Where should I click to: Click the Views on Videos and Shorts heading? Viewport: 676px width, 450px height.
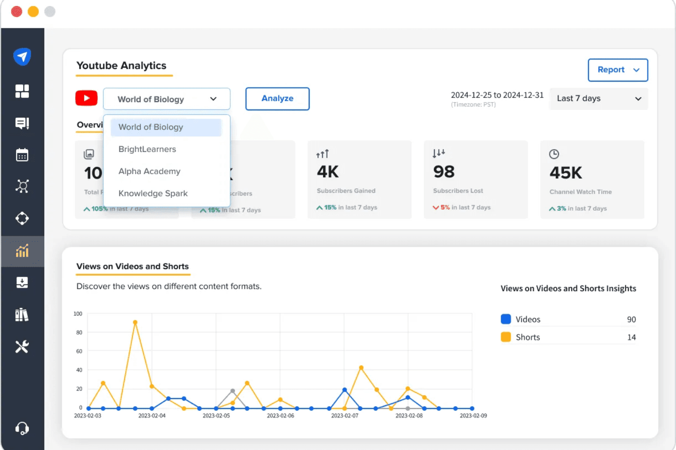(x=132, y=266)
